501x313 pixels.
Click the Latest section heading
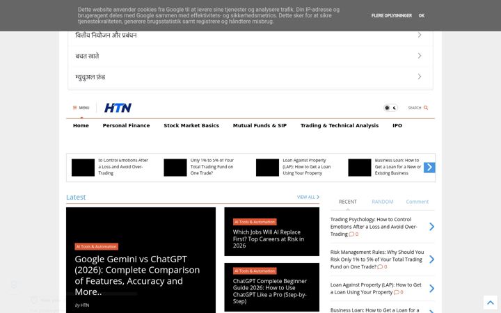(76, 197)
